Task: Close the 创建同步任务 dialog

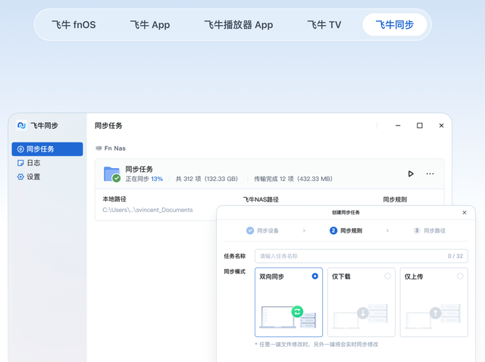Action: coord(465,213)
